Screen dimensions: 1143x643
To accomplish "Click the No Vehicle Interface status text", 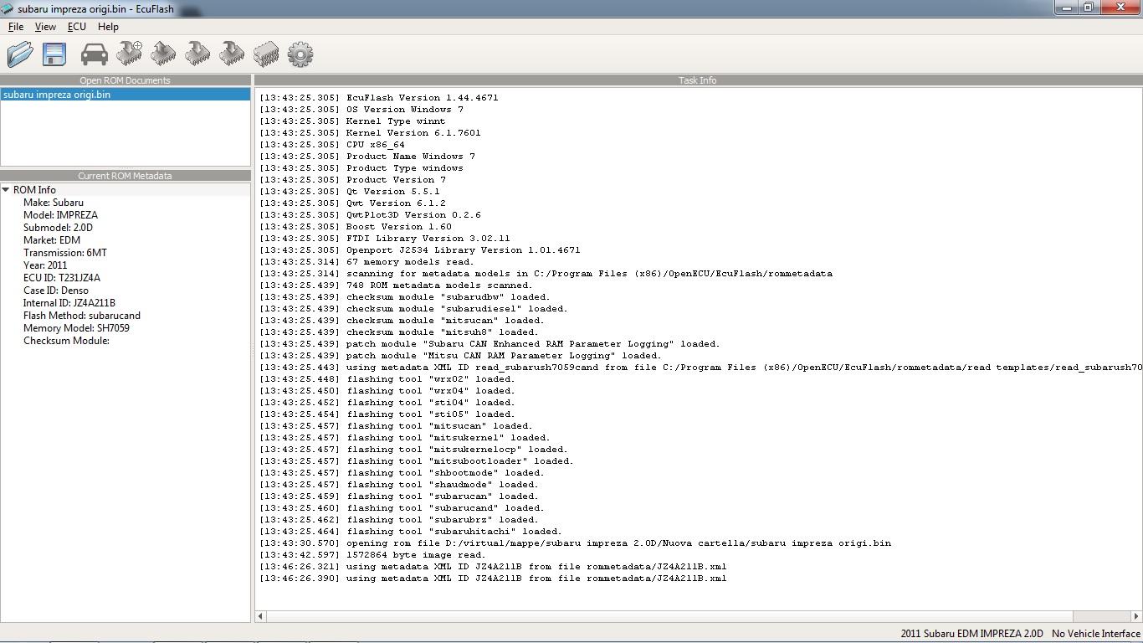I will point(1096,634).
